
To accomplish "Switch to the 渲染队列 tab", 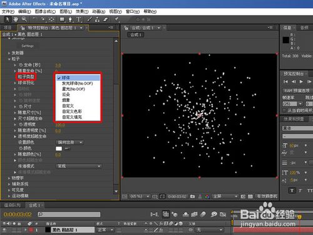I will (x=13, y=205).
